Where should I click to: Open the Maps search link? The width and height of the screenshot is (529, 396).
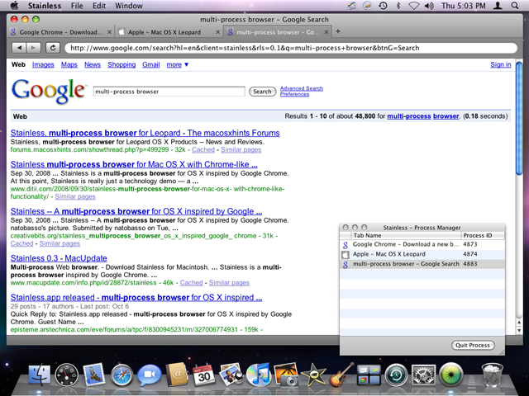(69, 64)
